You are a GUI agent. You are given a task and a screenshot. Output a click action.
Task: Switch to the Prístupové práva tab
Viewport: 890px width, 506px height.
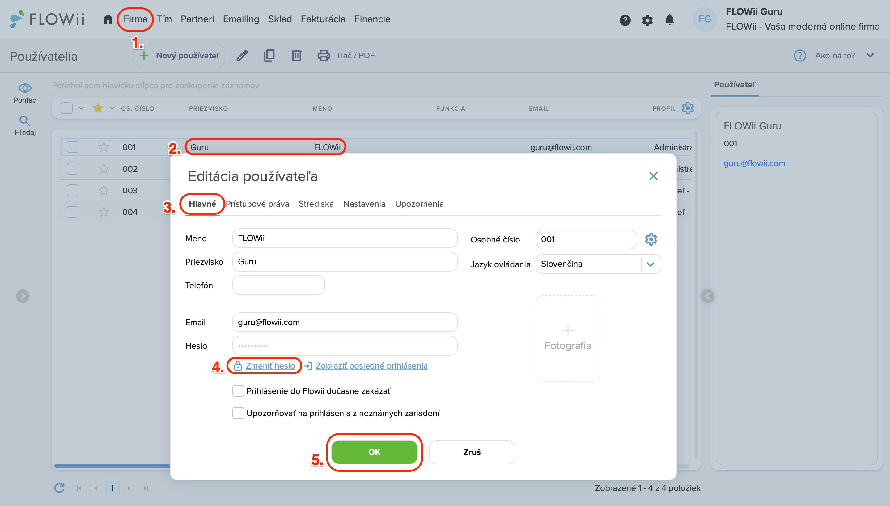click(257, 204)
